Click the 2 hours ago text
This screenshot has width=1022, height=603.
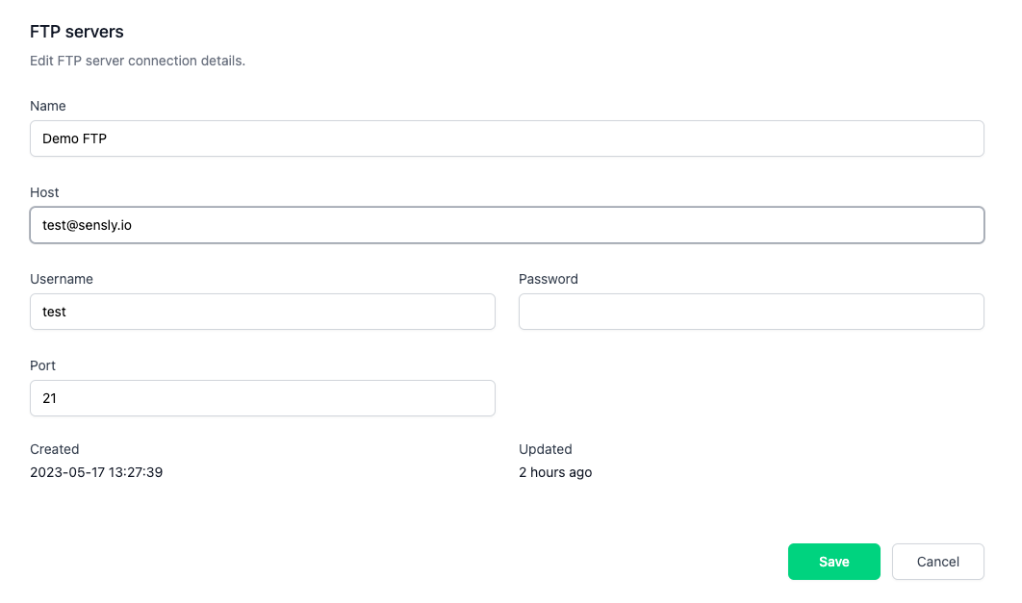point(555,472)
